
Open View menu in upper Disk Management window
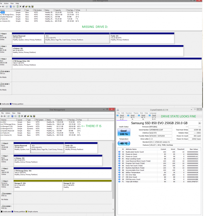click(12, 3)
